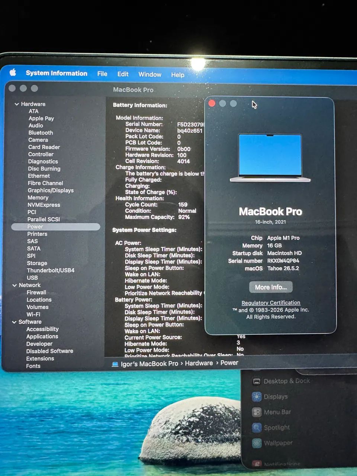Select Printers in the sidebar

pos(37,234)
